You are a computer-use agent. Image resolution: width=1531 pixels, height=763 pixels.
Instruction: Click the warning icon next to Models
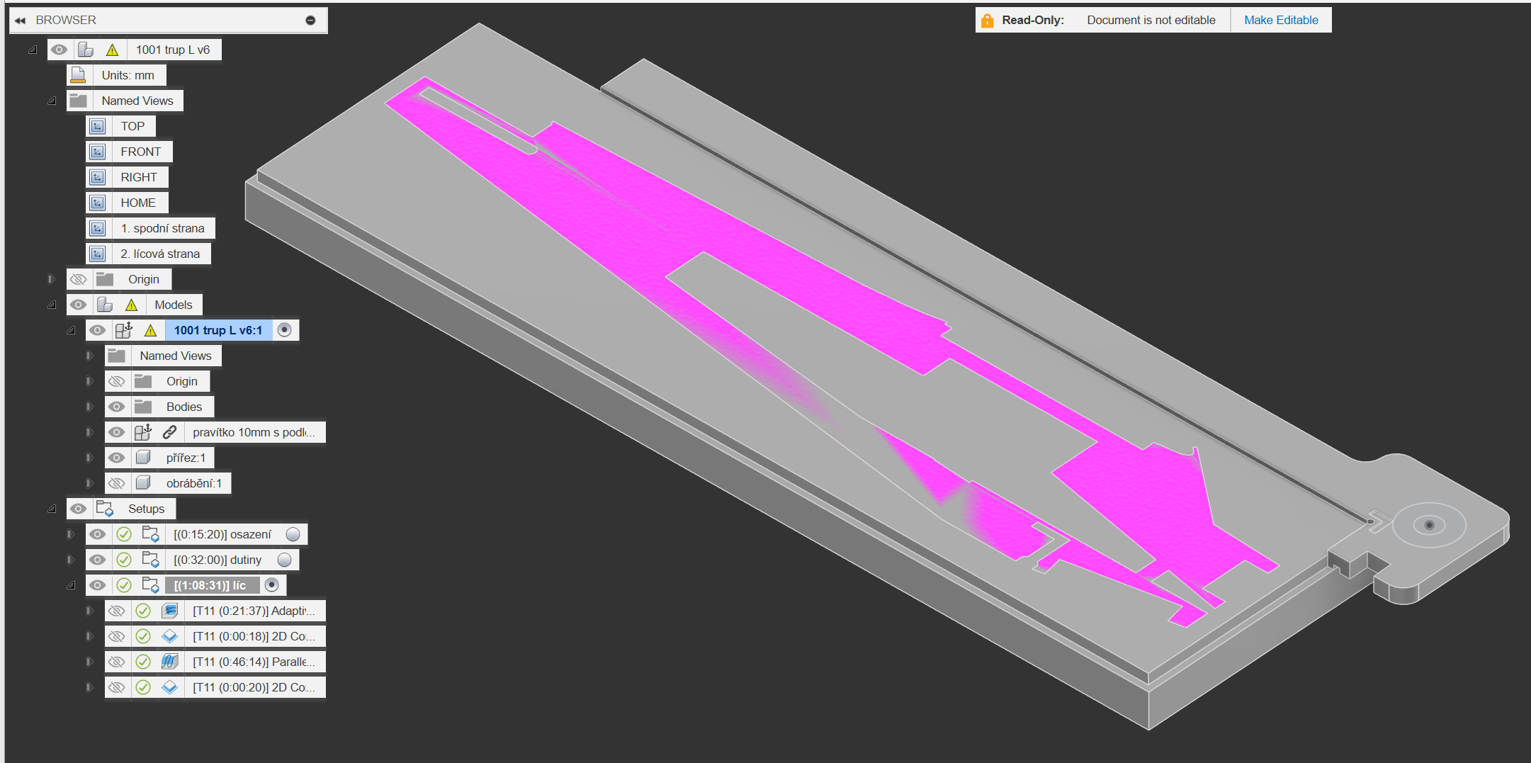131,305
